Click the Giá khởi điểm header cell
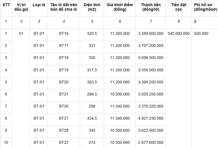 pos(120,8)
